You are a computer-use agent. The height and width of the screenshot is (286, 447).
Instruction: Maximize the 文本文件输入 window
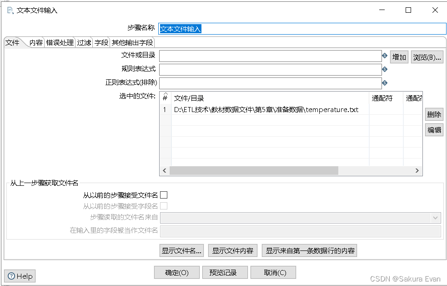point(408,10)
